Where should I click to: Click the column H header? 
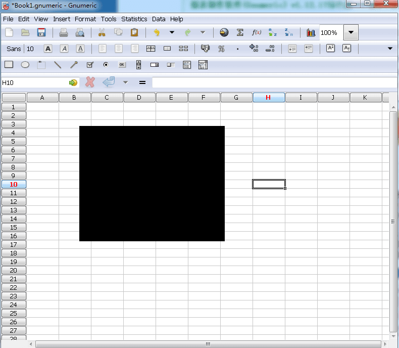click(x=268, y=97)
